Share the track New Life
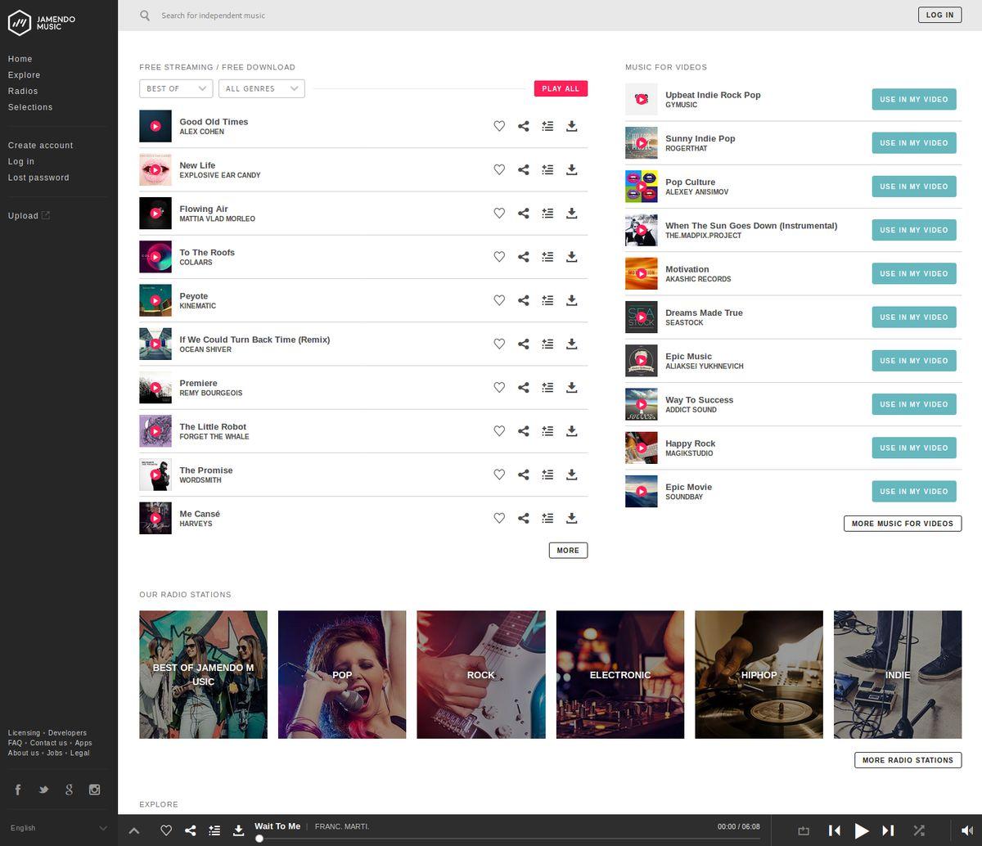This screenshot has width=982, height=846. coord(524,169)
